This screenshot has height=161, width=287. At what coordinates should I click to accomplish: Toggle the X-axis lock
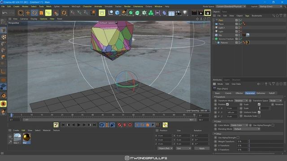pyautogui.click(x=73, y=13)
